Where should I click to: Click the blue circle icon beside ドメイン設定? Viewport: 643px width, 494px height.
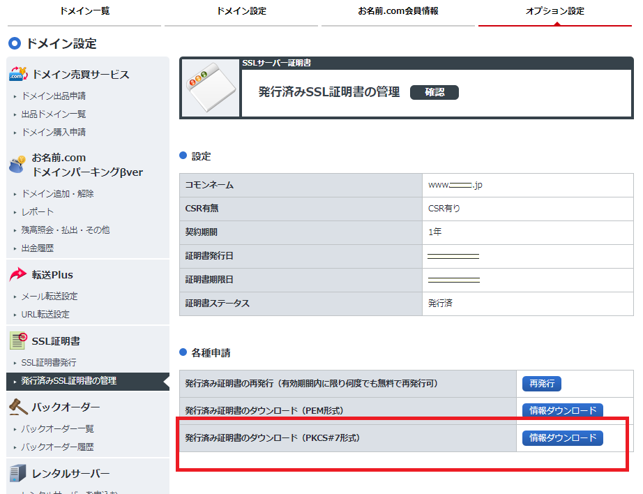[13, 43]
